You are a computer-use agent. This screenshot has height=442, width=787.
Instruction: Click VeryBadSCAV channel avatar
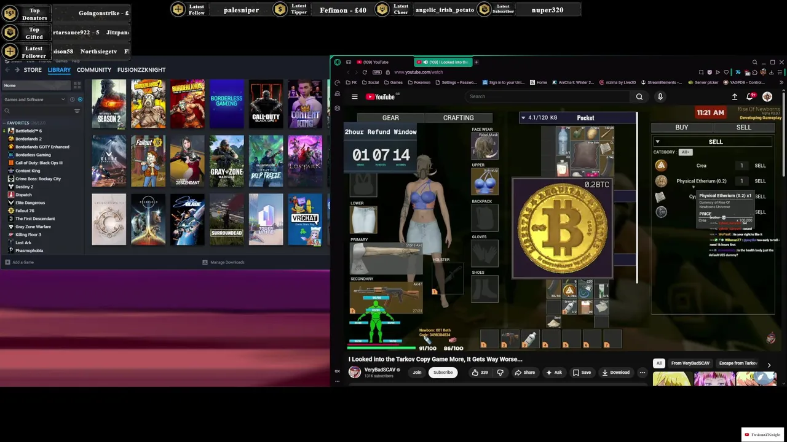[x=355, y=372]
